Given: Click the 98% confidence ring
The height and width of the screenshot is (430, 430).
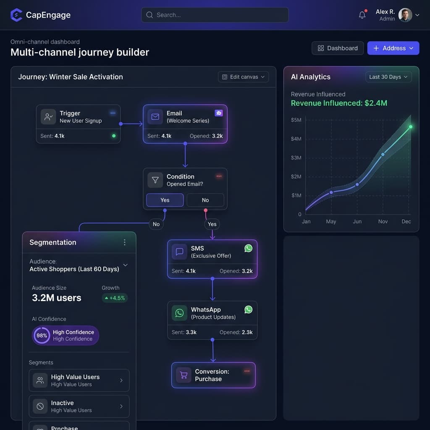Looking at the screenshot, I should (42, 336).
